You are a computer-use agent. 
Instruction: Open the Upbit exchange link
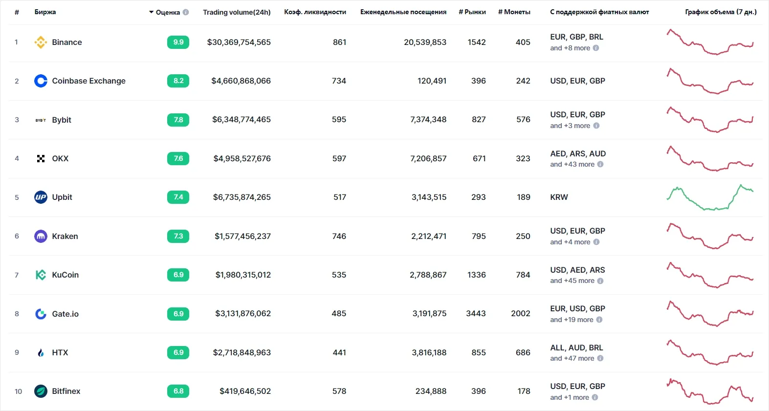(62, 197)
